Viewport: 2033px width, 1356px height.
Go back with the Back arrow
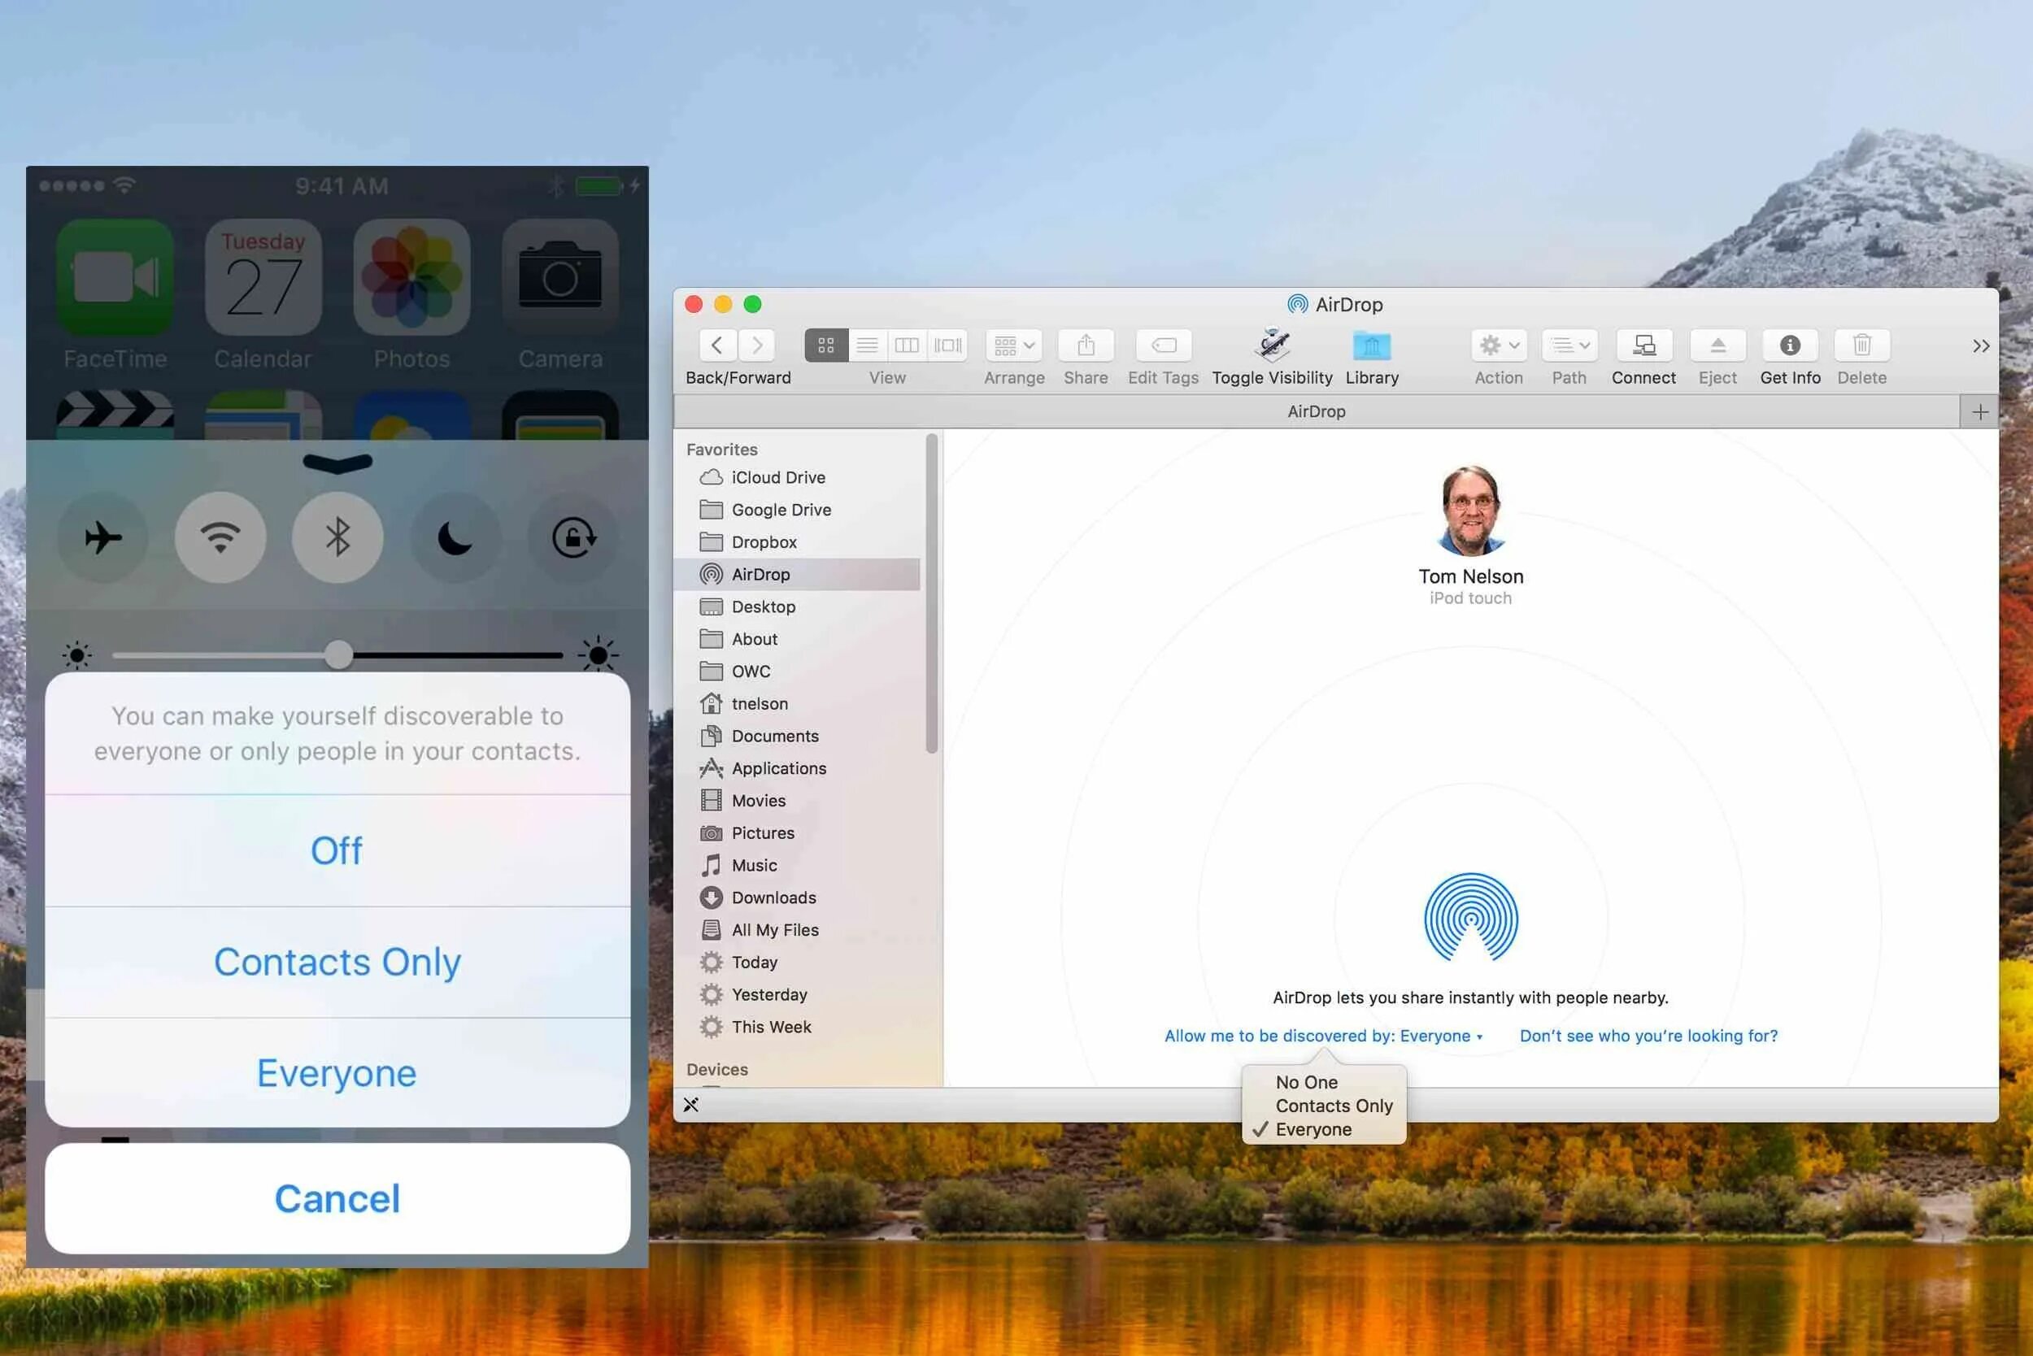pyautogui.click(x=717, y=346)
